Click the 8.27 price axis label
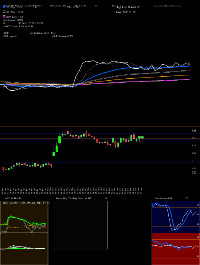 194,145
